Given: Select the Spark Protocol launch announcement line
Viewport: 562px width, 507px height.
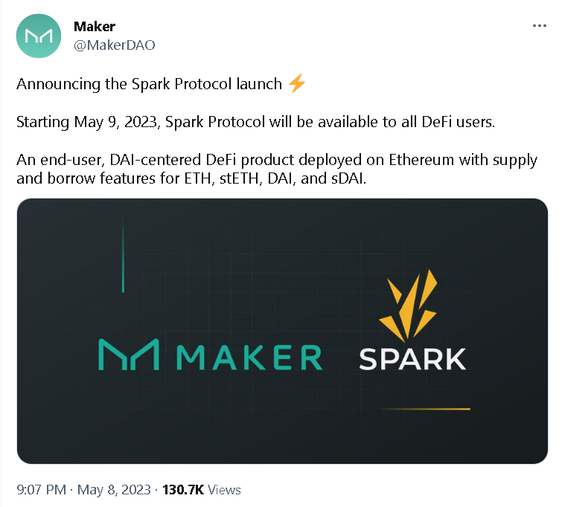Looking at the screenshot, I should [x=161, y=84].
